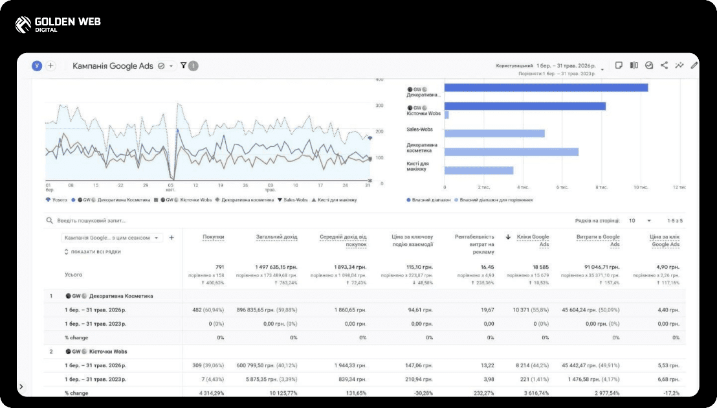Click the dark blue GW Кісточки Wobs bar
The height and width of the screenshot is (408, 717).
(x=525, y=106)
